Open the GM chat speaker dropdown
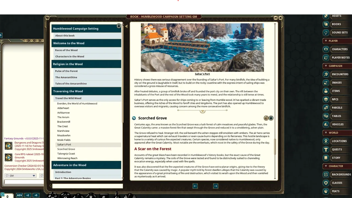The image size is (352, 198). (21, 176)
